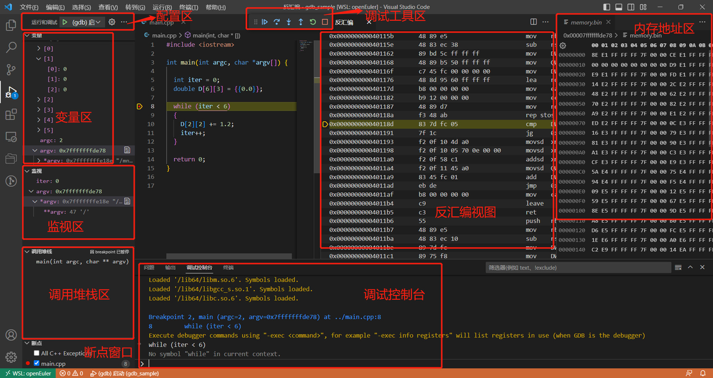Click the Step Into debug icon
The image size is (713, 378).
click(288, 21)
